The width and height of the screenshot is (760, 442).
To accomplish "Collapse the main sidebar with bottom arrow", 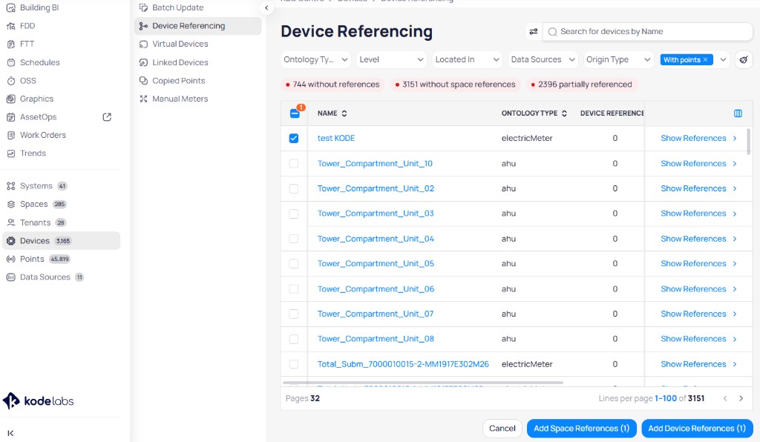I will pos(10,433).
